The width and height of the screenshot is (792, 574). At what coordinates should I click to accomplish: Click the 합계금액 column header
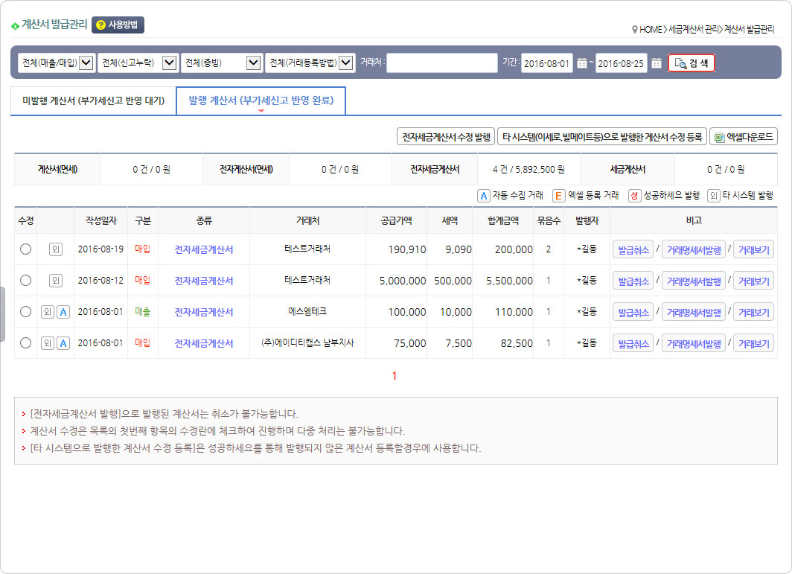tap(503, 221)
